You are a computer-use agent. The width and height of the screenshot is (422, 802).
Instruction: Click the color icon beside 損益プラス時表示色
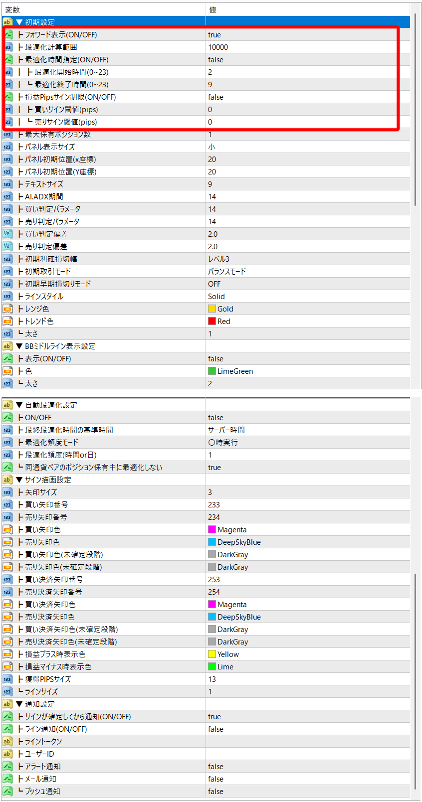tap(7, 654)
